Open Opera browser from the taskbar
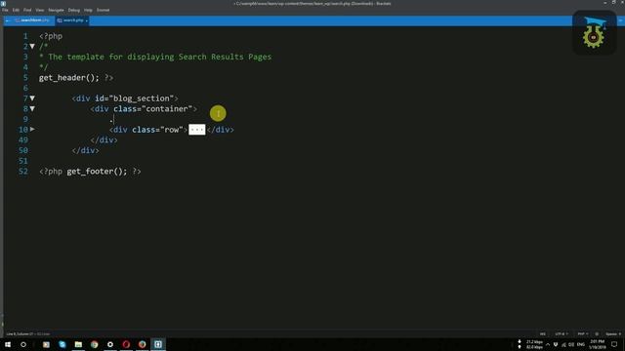Screen dimensions: 625x351 [x=126, y=344]
